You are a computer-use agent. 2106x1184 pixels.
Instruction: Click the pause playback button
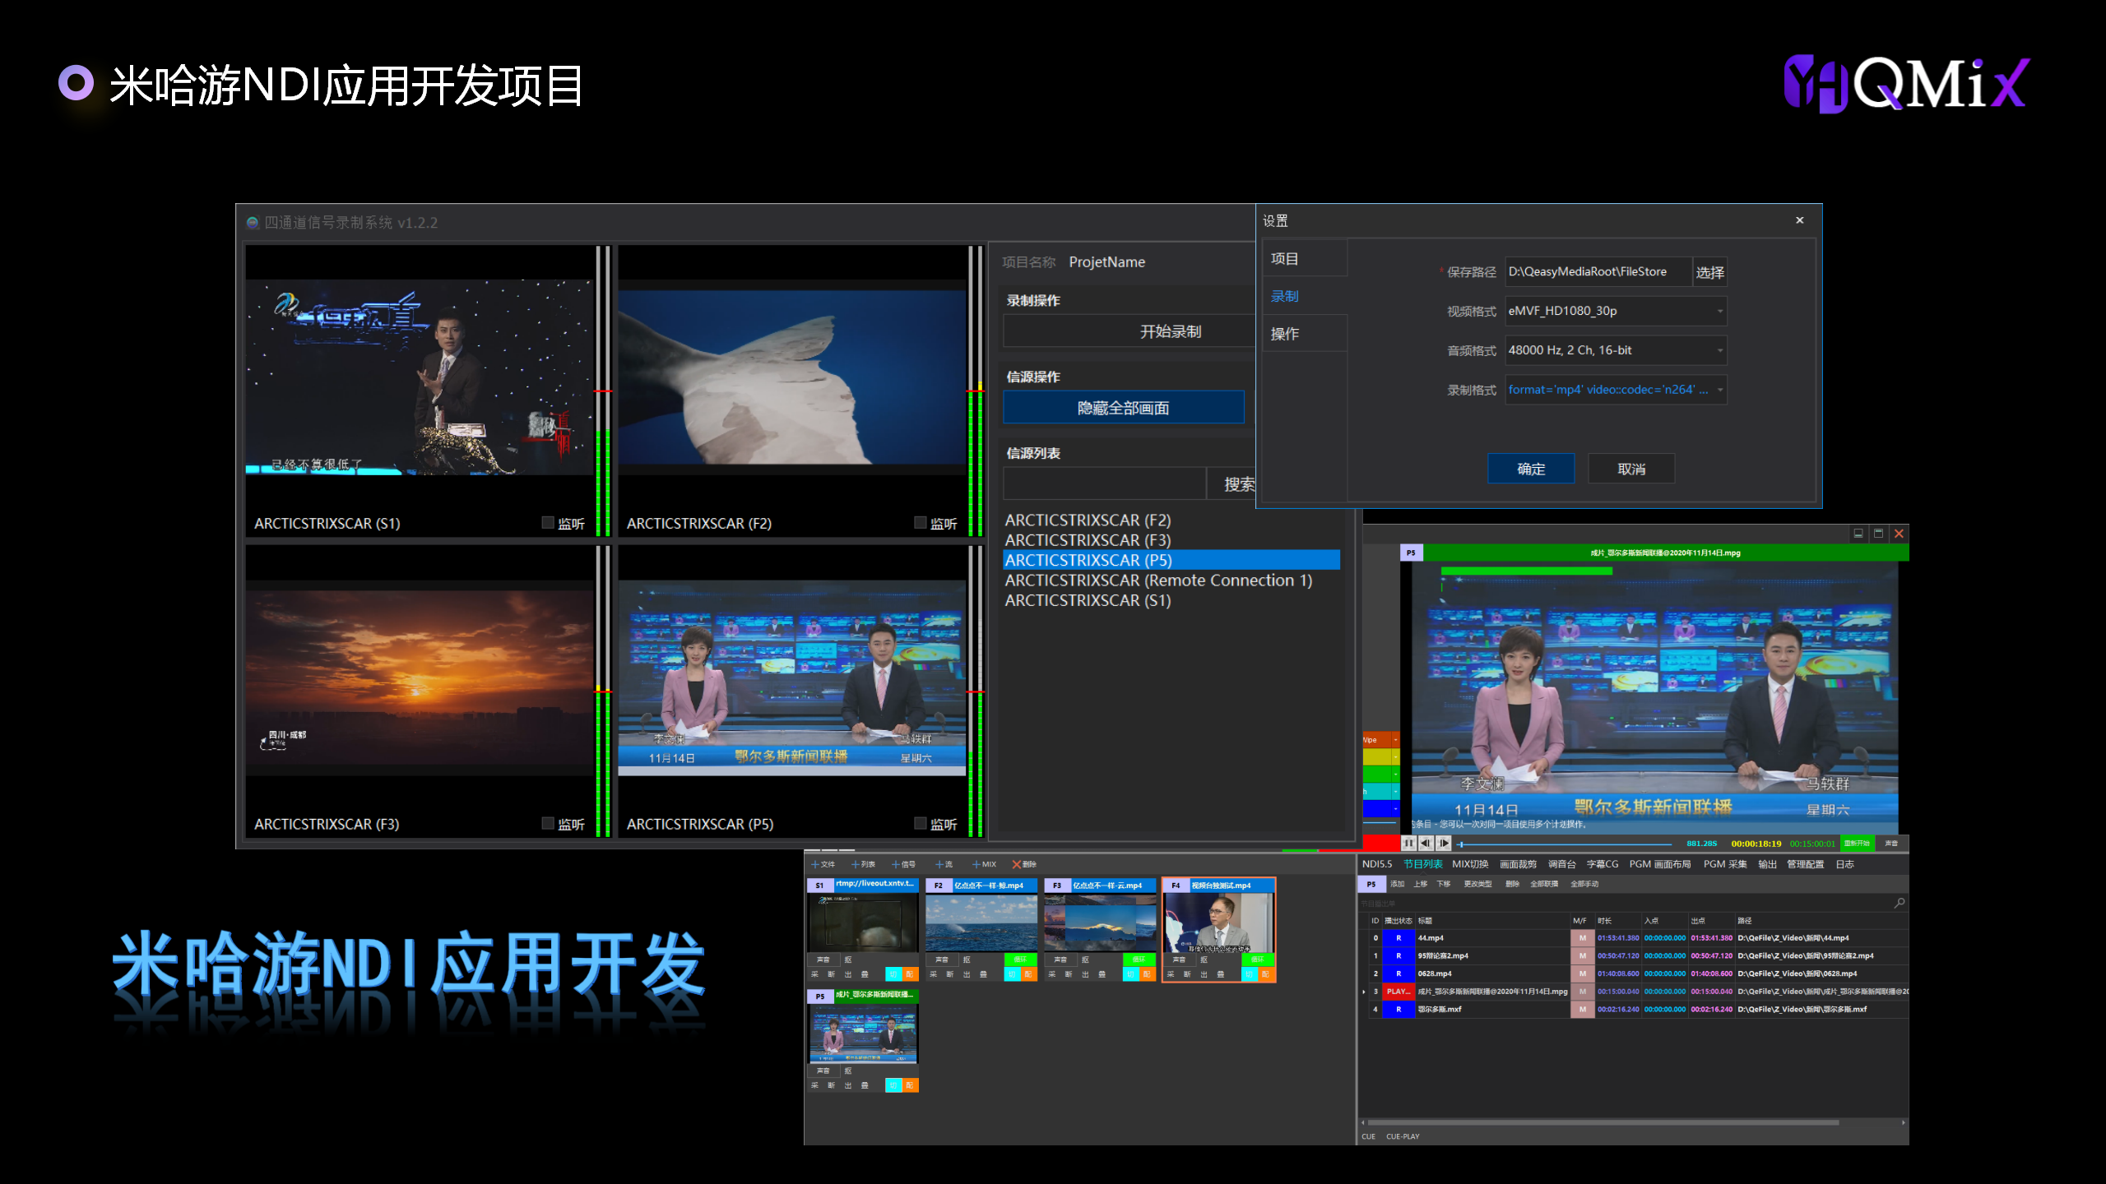click(x=1408, y=843)
